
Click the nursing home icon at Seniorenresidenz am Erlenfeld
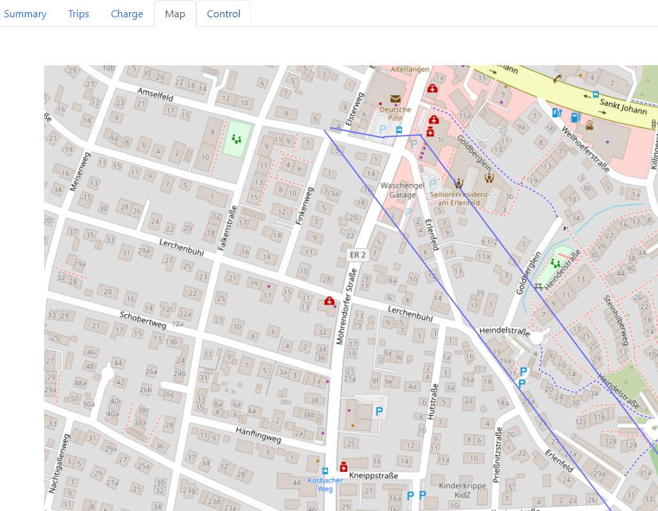tap(458, 183)
